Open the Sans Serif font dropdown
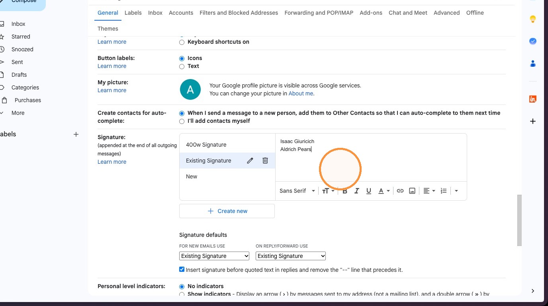The width and height of the screenshot is (548, 306). pyautogui.click(x=297, y=191)
